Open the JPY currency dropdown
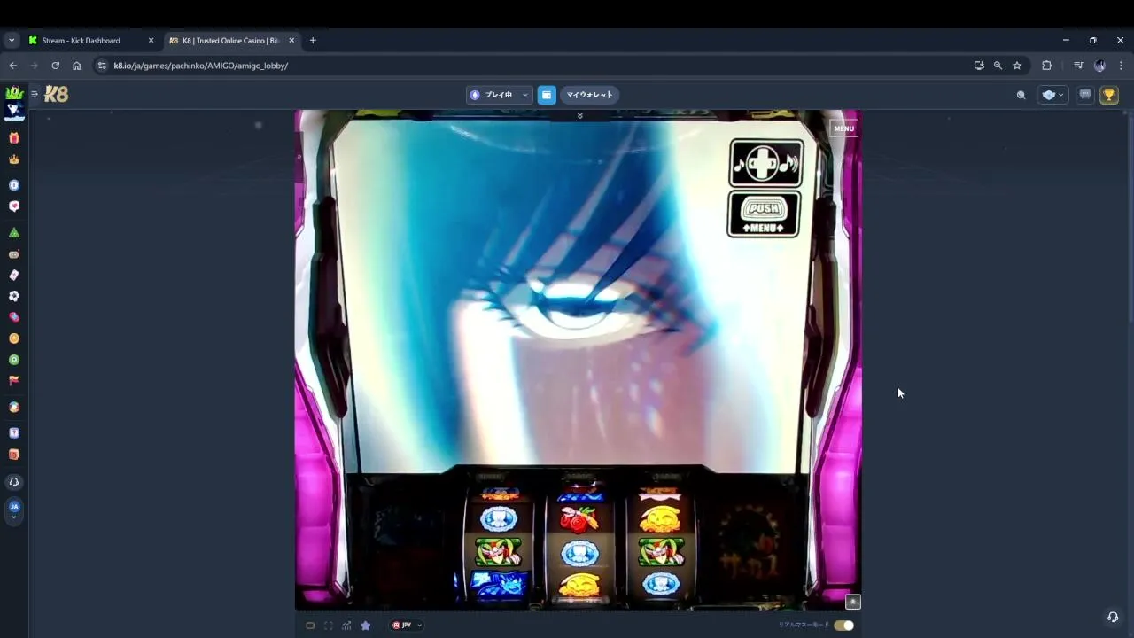Screen dimensions: 1134x638 (x=407, y=626)
